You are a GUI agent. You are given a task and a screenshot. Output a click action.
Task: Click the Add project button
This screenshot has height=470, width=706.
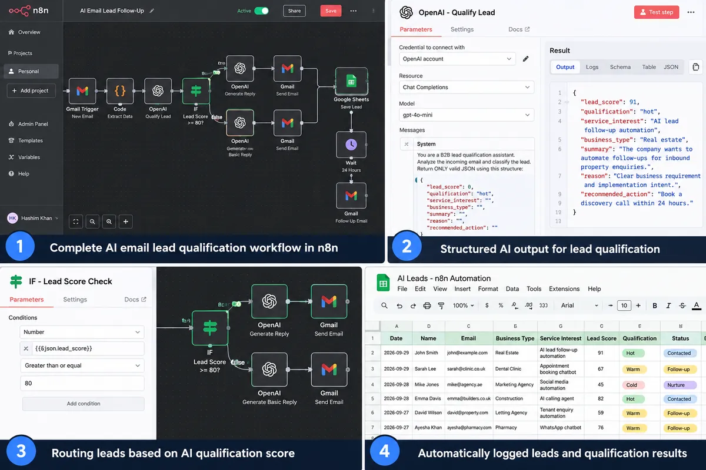[x=31, y=90]
